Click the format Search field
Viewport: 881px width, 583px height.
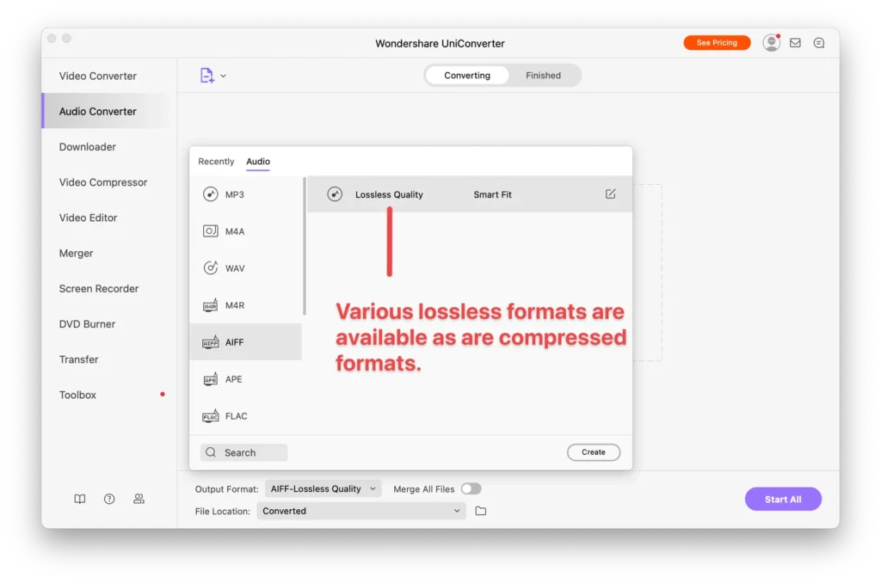tap(243, 452)
